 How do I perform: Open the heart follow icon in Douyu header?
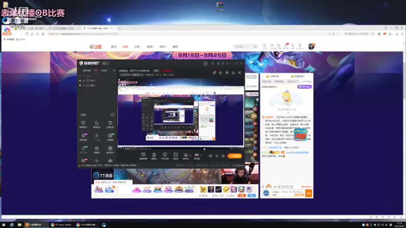(x=272, y=46)
